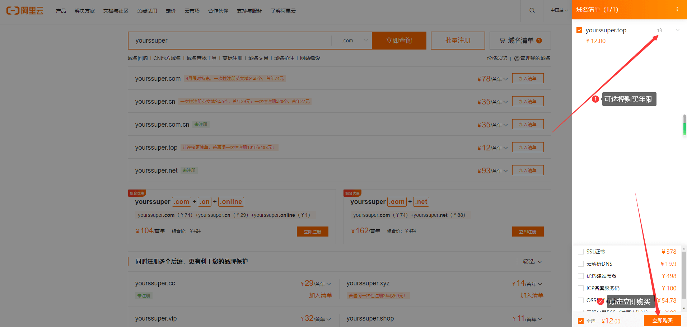Open the 域名回购 link
Viewport: 687px width, 327px height.
[x=138, y=58]
